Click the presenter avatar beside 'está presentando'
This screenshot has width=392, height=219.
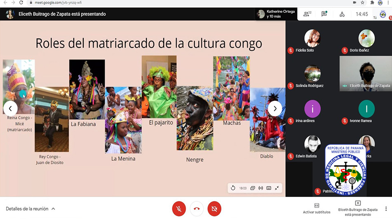coord(10,14)
